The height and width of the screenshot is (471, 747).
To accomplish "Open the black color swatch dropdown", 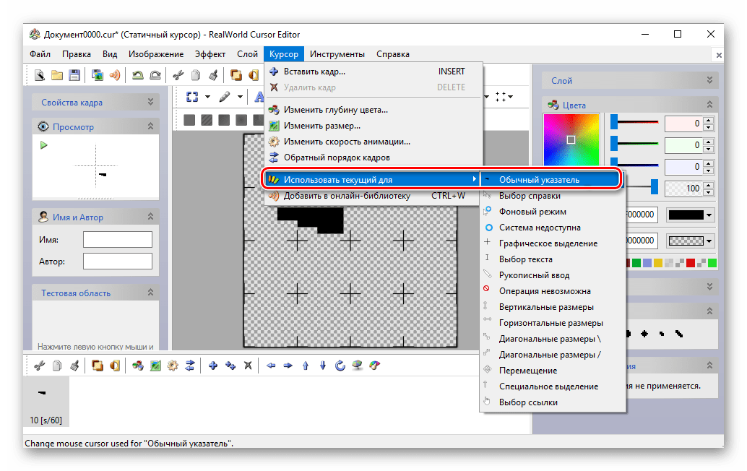I will pyautogui.click(x=709, y=215).
